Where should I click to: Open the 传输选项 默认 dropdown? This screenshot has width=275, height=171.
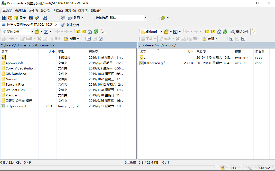[128, 18]
